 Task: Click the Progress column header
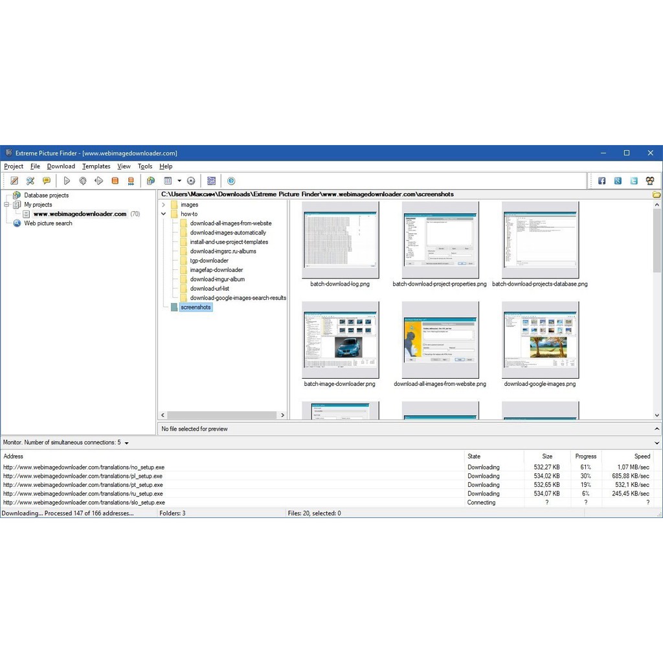click(585, 456)
